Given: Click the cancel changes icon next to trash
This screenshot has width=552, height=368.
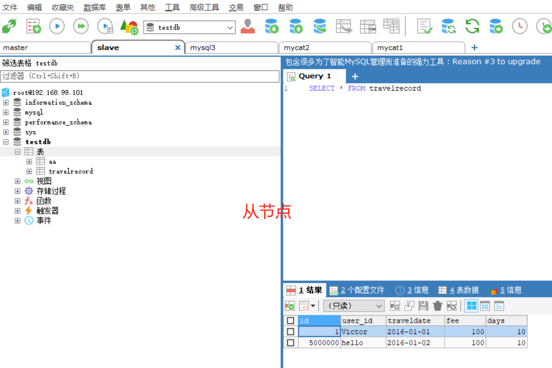Looking at the screenshot, I should tap(452, 306).
